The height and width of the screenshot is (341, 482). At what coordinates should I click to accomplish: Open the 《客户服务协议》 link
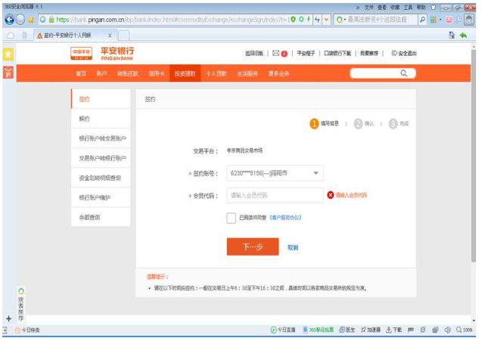click(285, 218)
